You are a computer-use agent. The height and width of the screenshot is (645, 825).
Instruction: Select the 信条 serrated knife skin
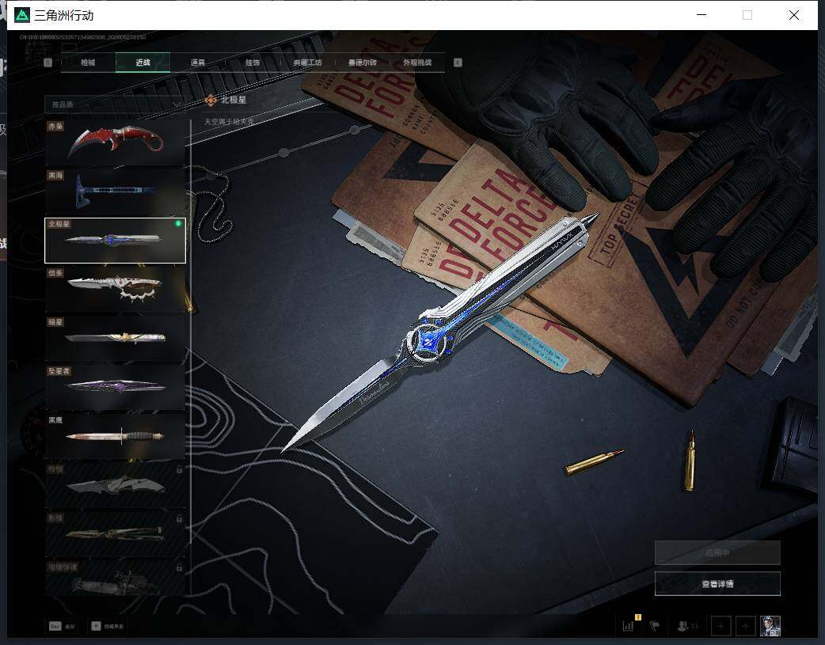(x=116, y=290)
